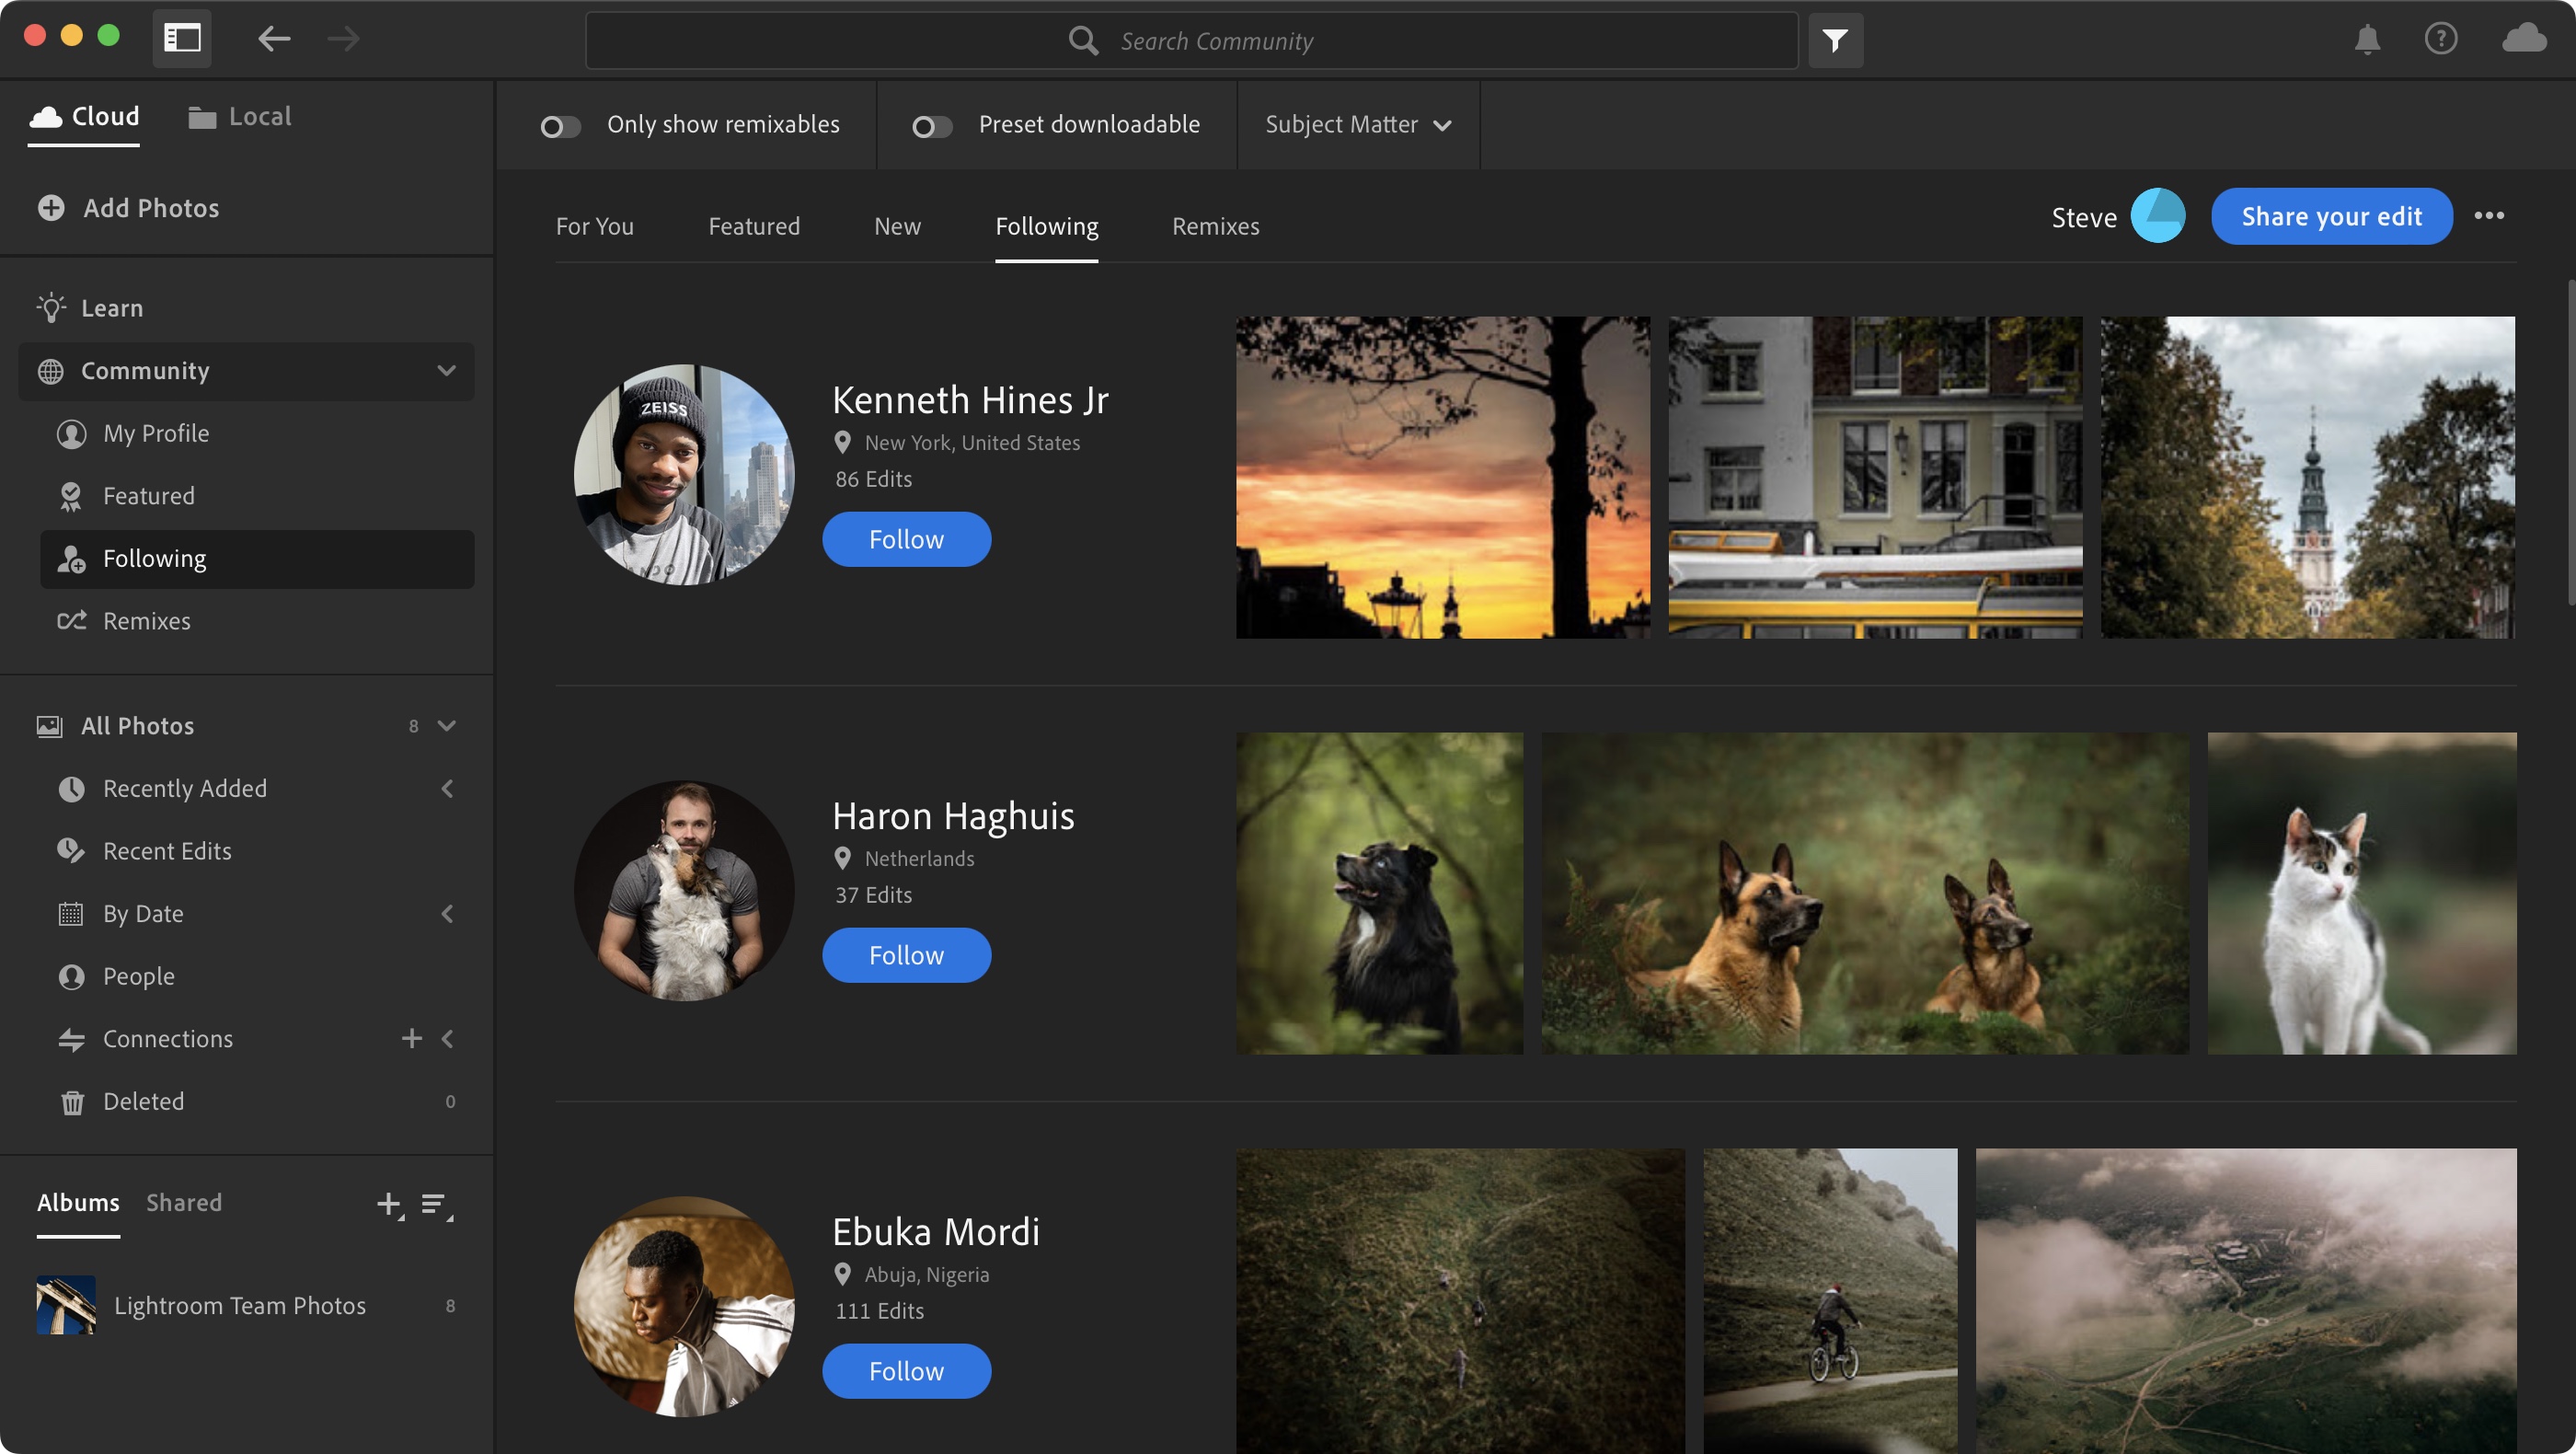
Task: Open the help question mark icon
Action: pyautogui.click(x=2443, y=40)
